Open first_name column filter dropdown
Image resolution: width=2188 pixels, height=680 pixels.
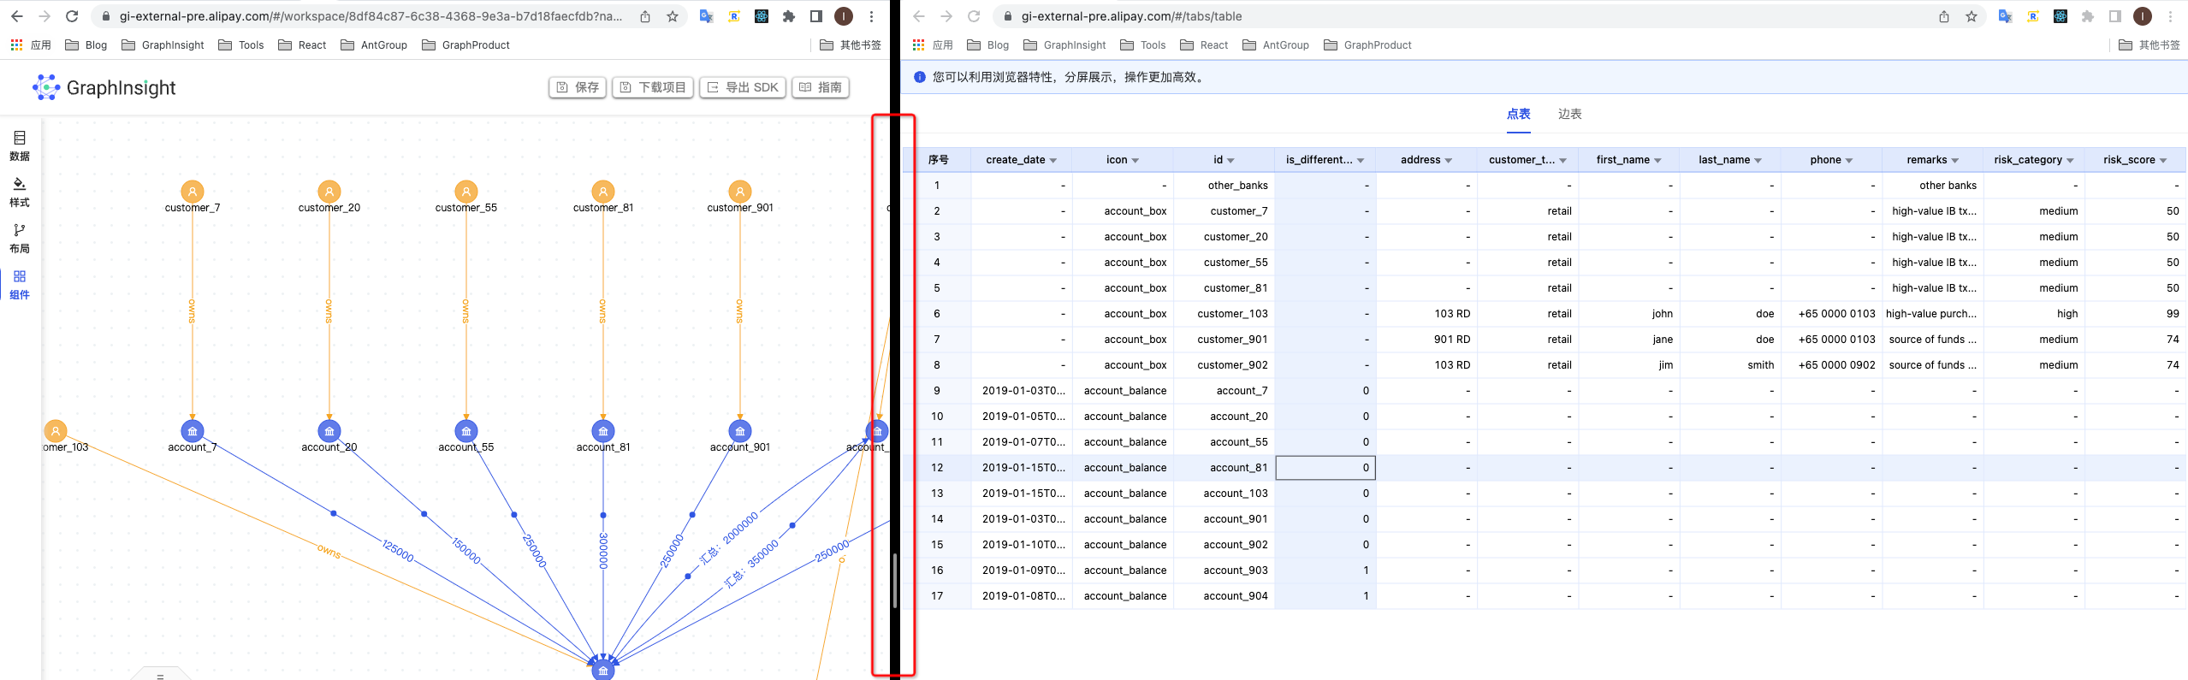point(1658,161)
